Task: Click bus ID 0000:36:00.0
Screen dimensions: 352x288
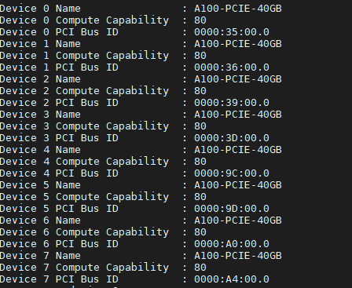Action: [232, 67]
